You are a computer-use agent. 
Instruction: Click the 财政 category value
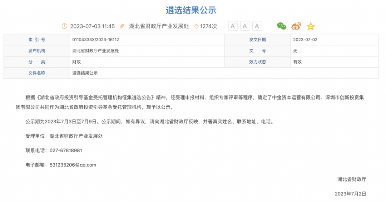coord(76,62)
